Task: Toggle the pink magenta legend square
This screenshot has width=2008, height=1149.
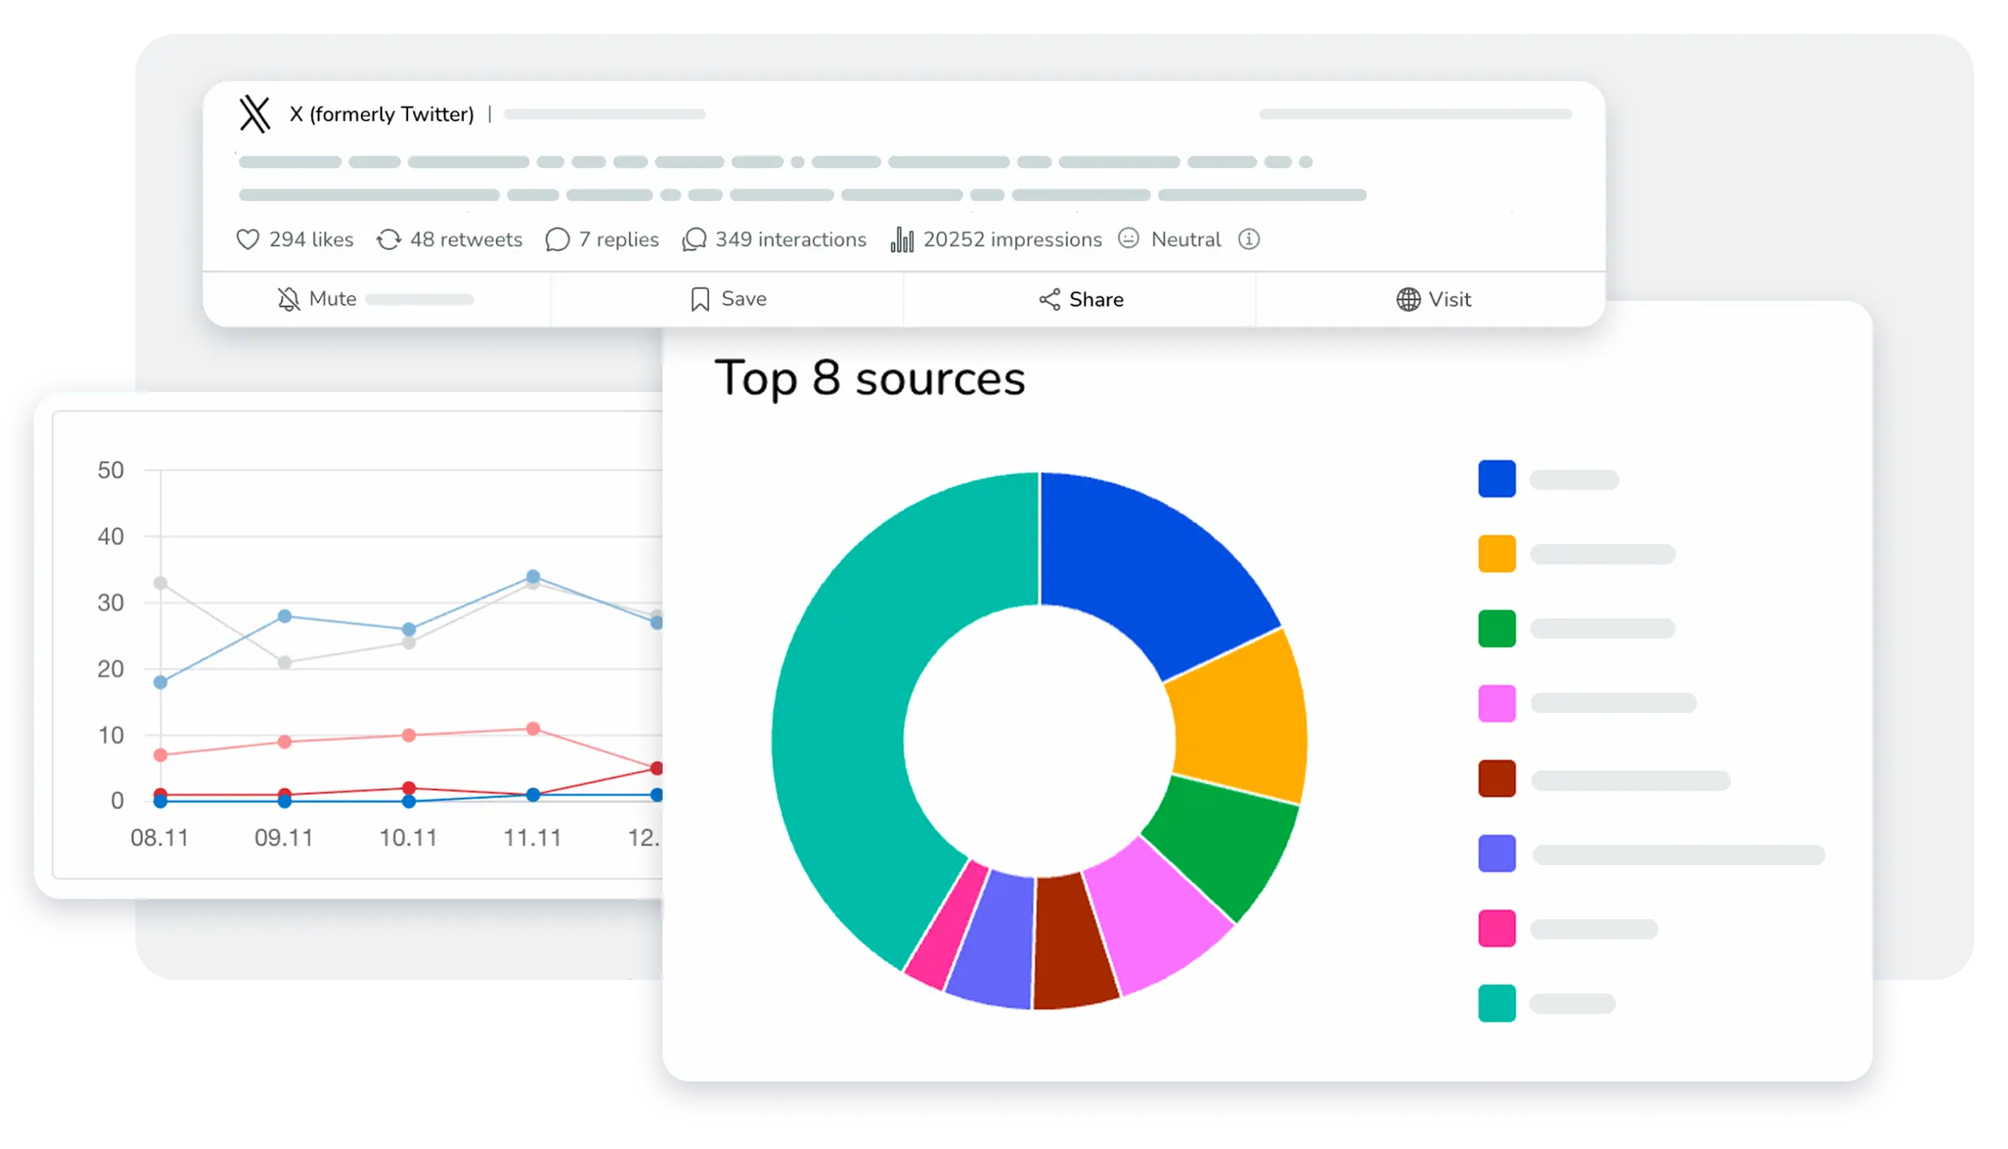Action: (1497, 928)
